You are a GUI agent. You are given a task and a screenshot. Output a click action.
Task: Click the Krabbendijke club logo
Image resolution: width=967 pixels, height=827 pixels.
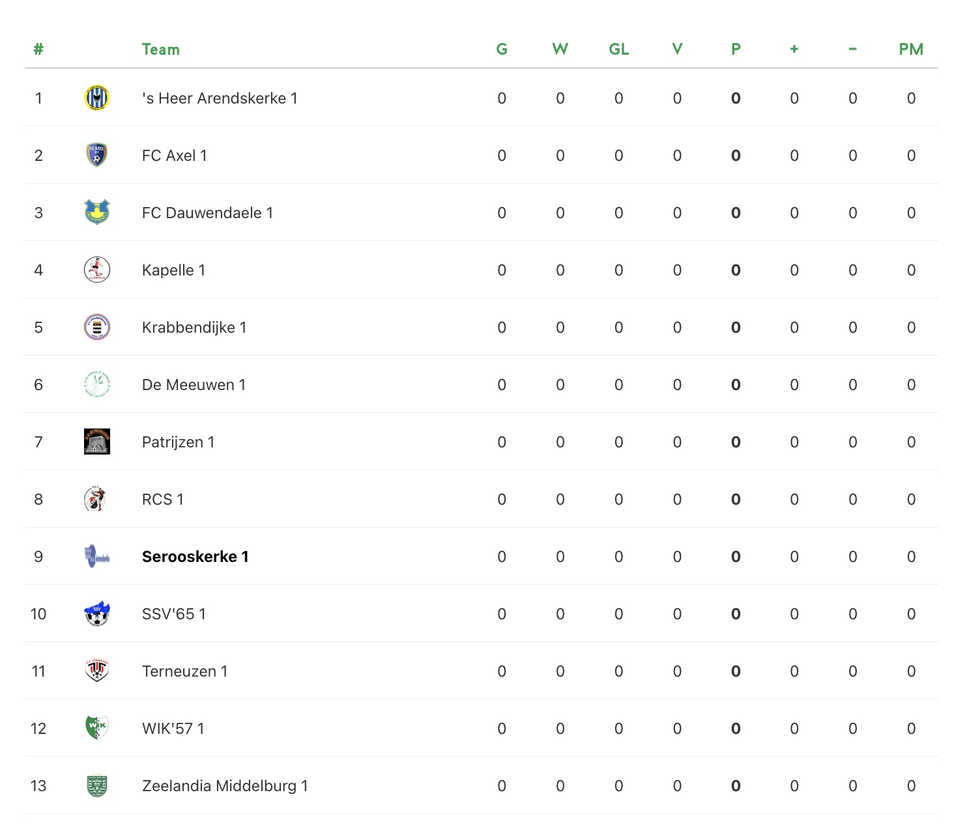click(97, 328)
